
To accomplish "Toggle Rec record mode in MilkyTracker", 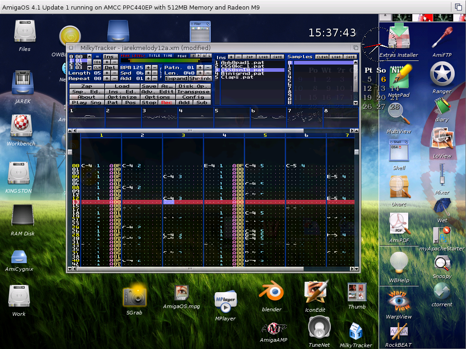I will (167, 102).
